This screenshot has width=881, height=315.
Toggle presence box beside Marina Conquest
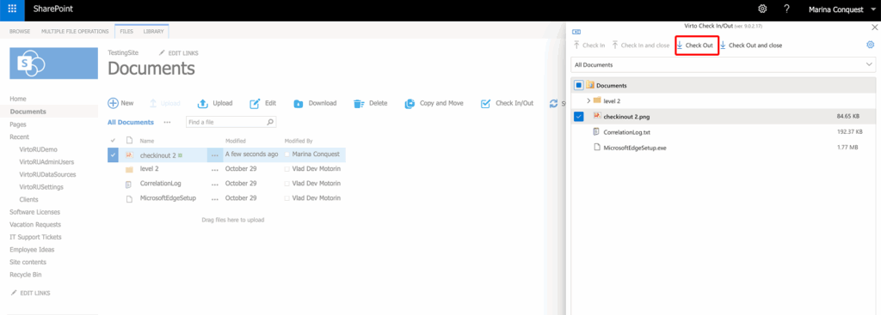(287, 154)
